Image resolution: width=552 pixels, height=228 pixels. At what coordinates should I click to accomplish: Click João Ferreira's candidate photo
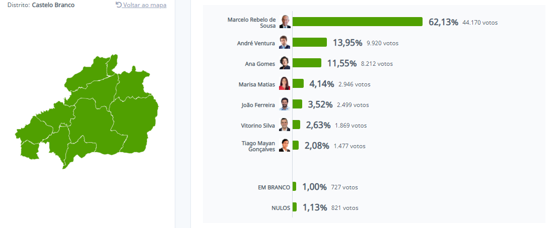(x=285, y=104)
